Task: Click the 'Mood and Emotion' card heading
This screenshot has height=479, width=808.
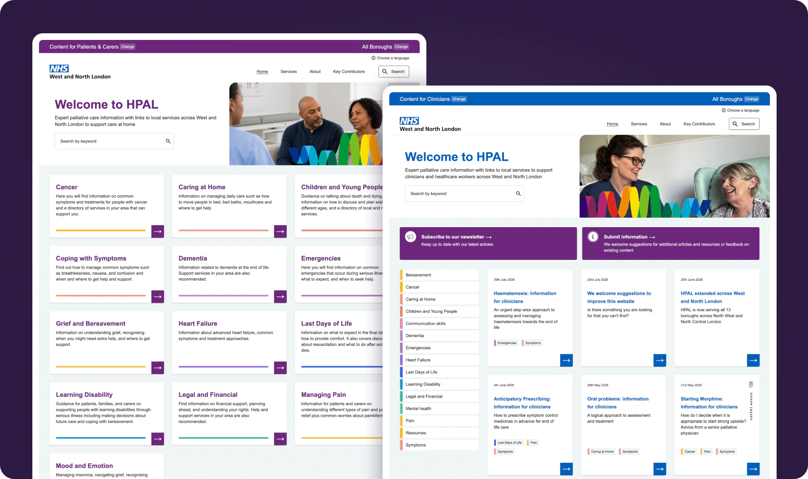Action: click(84, 466)
